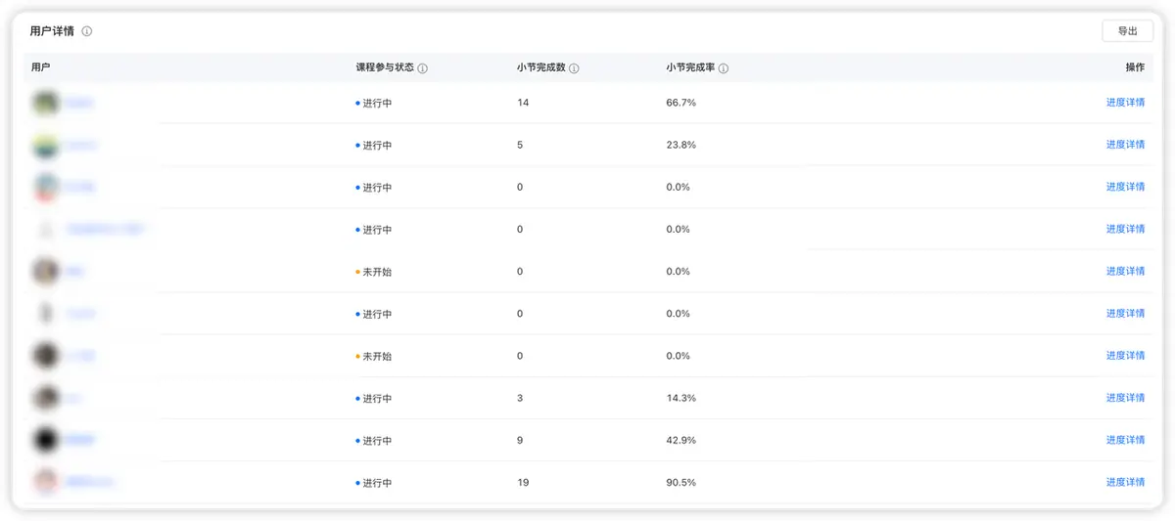Screen dimensions: 1175x521
Task: Open 进度详情 for the 14.3% row
Action: coord(1125,398)
